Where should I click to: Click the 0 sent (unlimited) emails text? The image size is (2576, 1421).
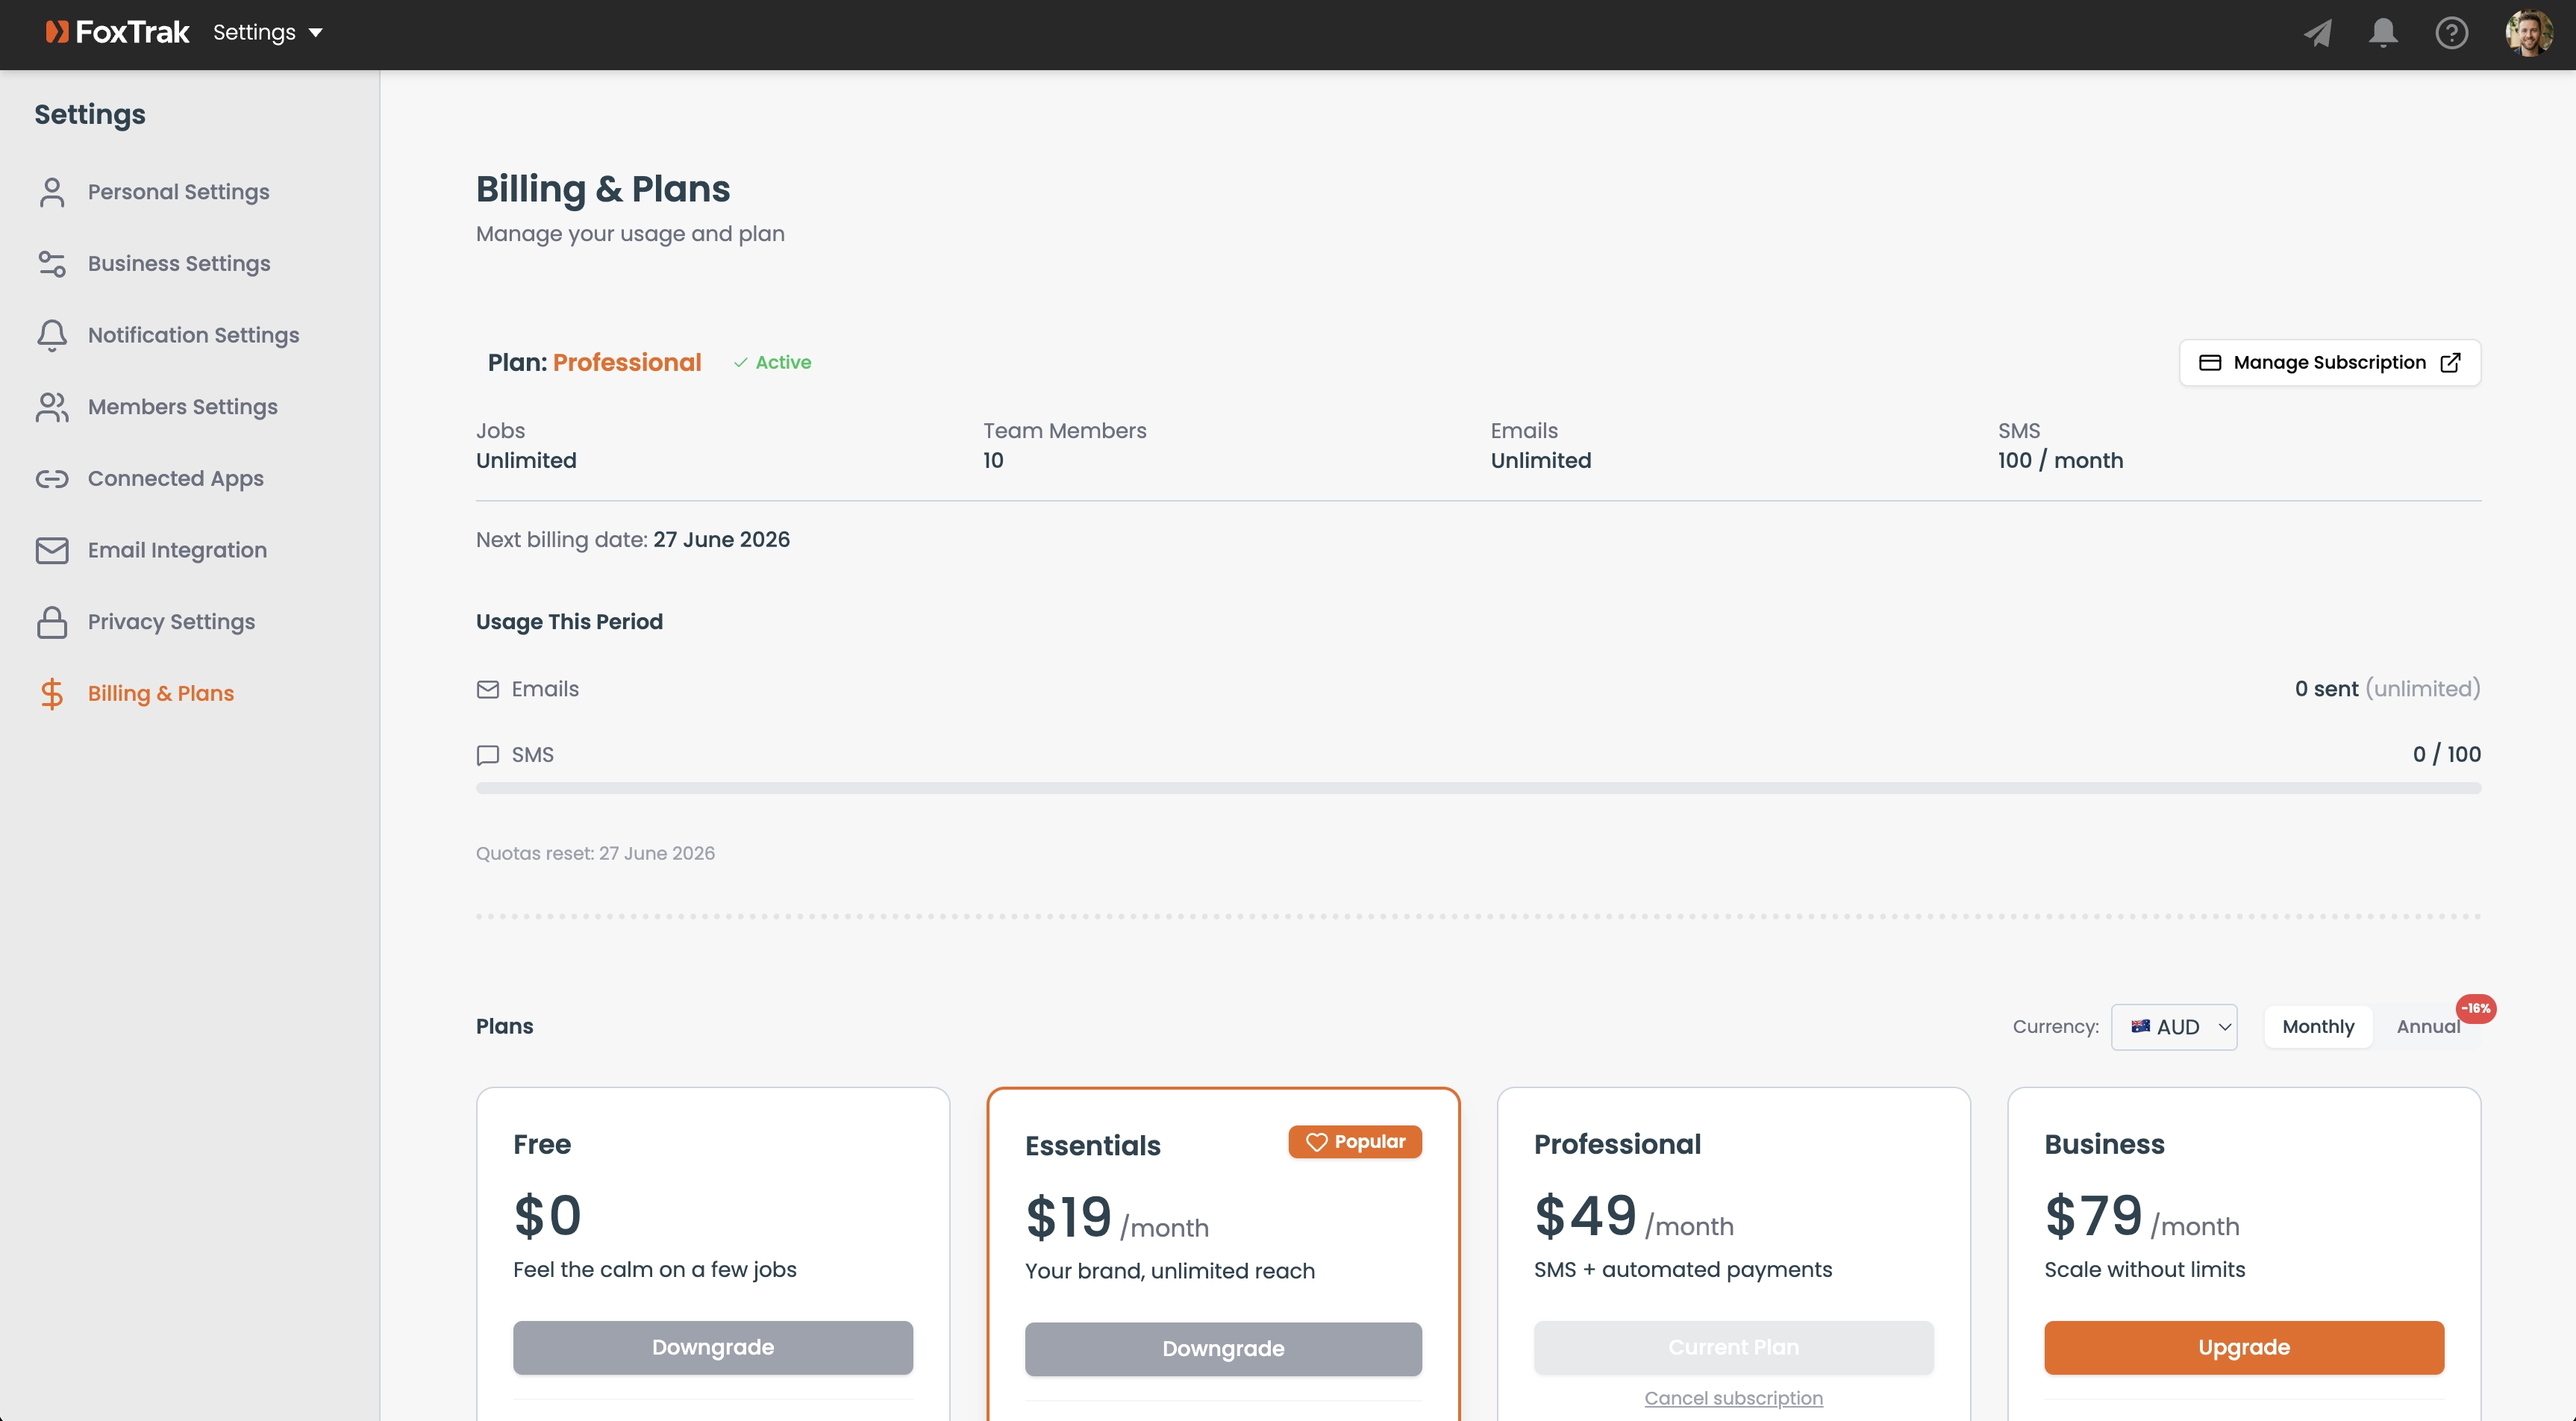[x=2387, y=689]
